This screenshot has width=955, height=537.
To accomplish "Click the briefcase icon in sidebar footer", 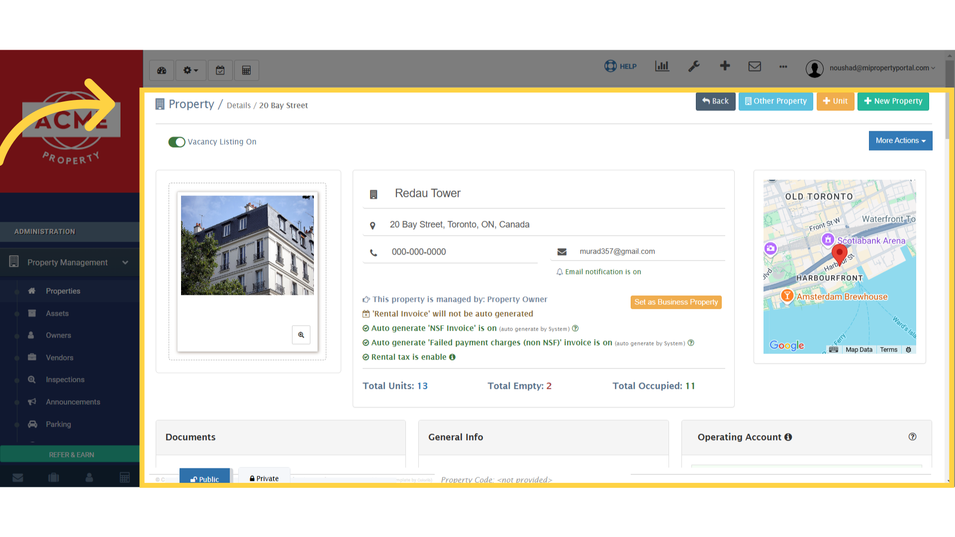I will (54, 478).
